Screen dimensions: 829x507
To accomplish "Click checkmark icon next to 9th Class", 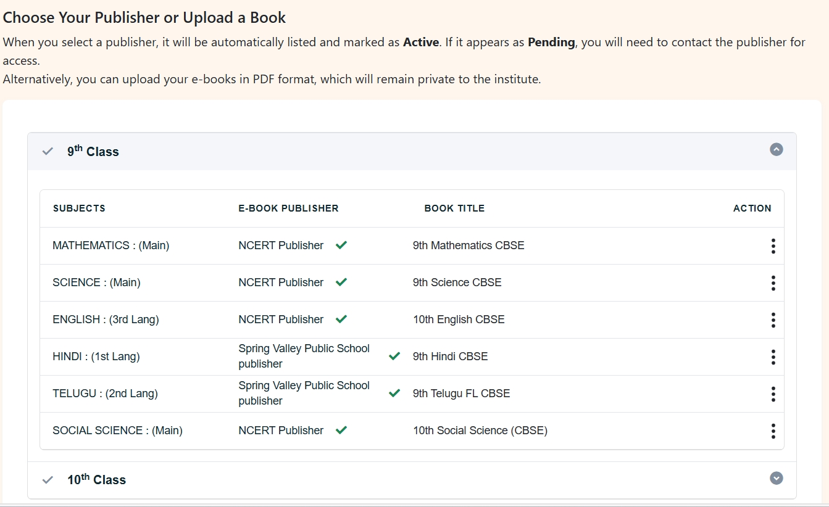I will click(x=48, y=152).
